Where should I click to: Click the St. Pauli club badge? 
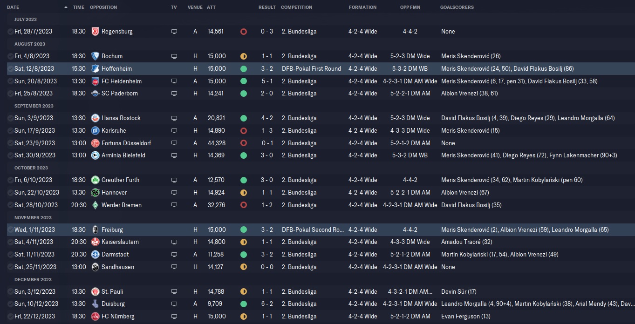pos(95,292)
